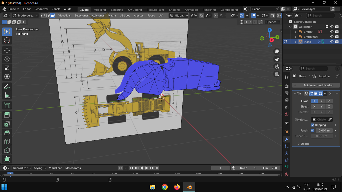342x192 pixels.
Task: Select the Cursor tool in the viewport toolbar
Action: click(x=7, y=40)
